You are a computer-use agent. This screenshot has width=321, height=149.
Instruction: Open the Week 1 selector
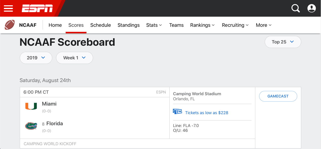click(x=74, y=58)
